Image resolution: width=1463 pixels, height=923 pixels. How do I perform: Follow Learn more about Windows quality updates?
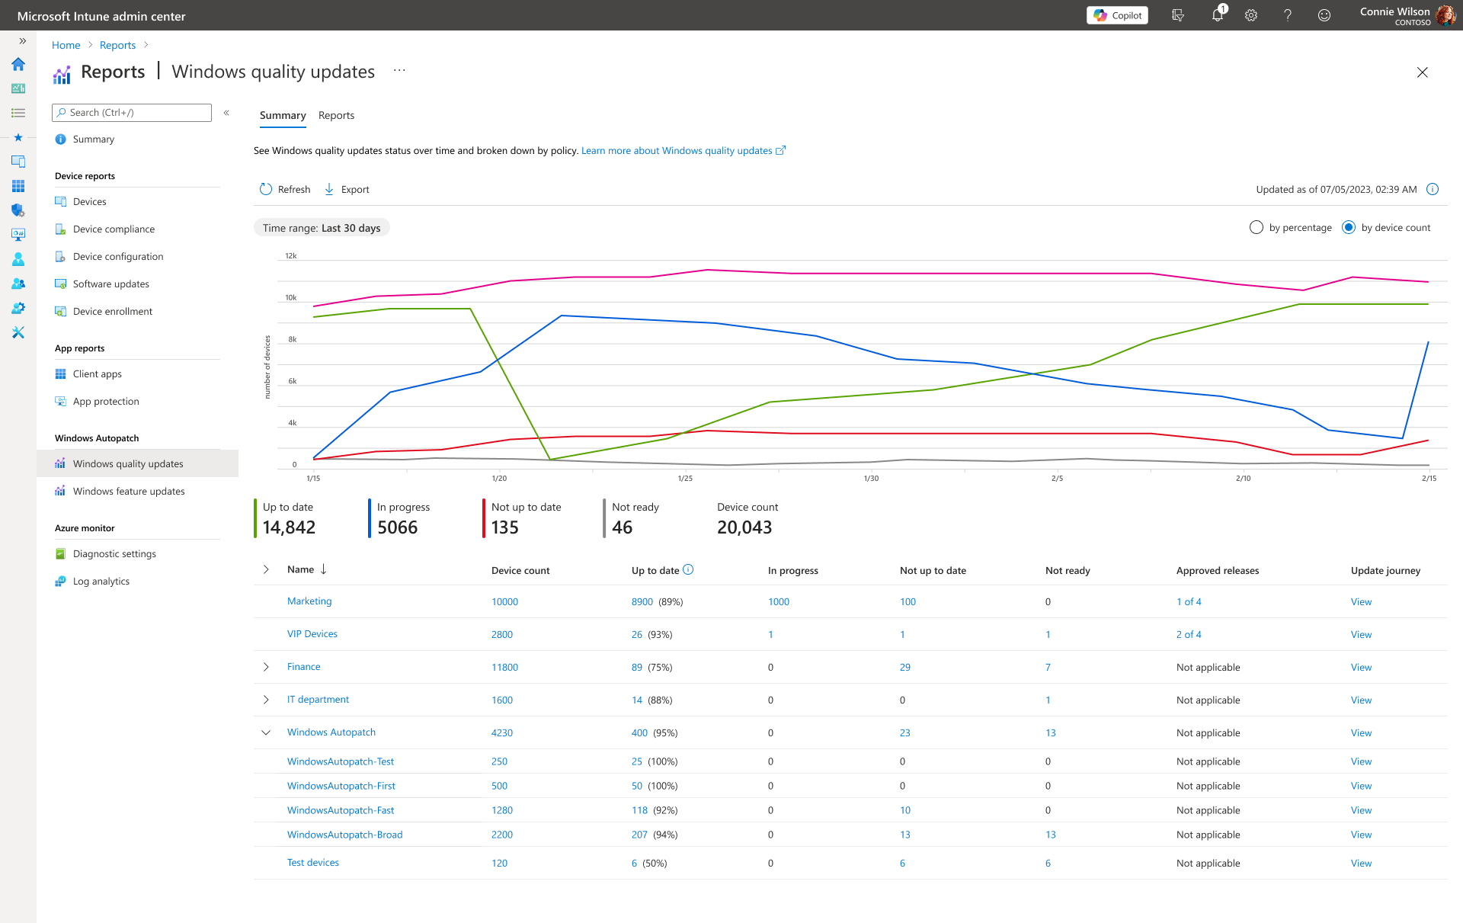(x=683, y=151)
